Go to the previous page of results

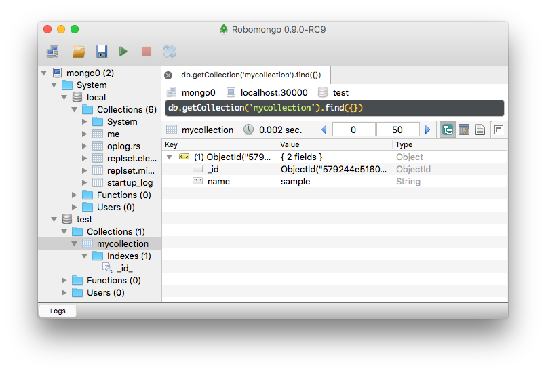(x=324, y=130)
